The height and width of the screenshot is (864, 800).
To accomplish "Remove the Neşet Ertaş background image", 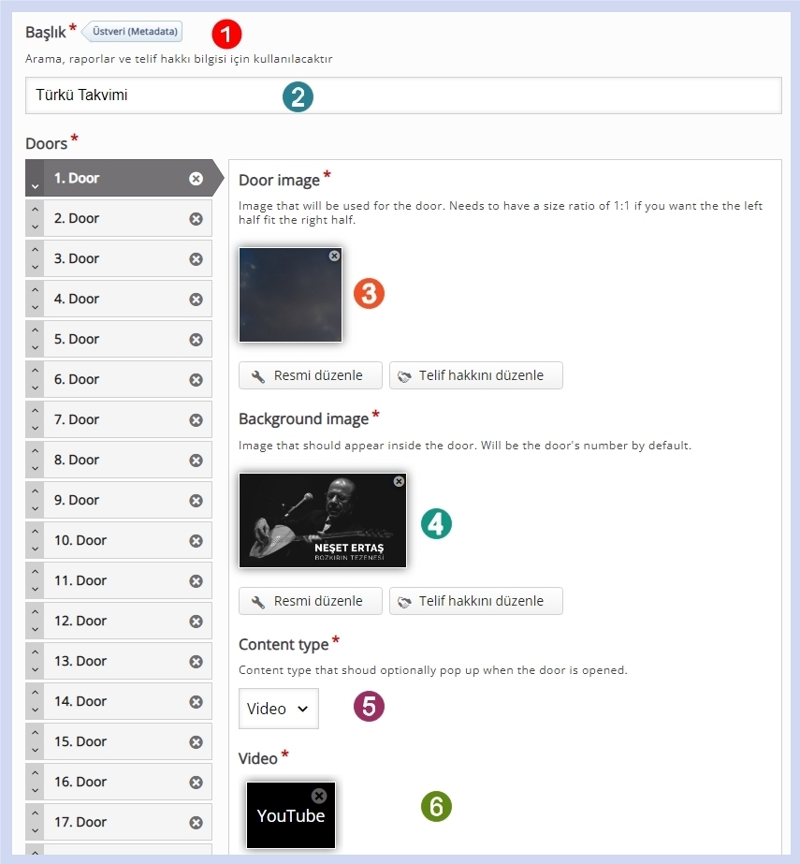I will pyautogui.click(x=399, y=481).
